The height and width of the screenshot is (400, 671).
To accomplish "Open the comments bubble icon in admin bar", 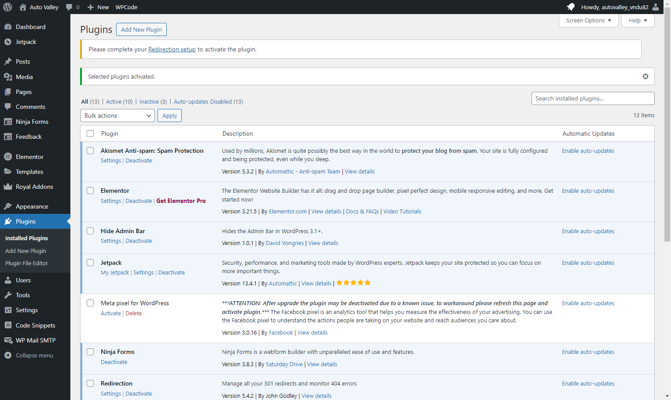I will point(69,7).
